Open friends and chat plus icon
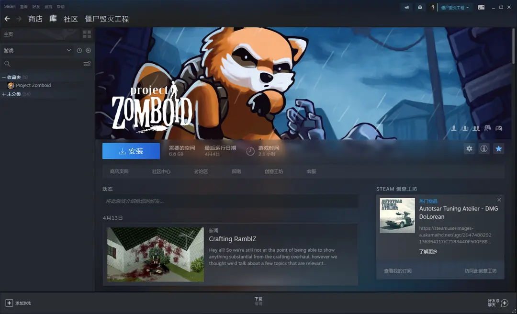 (505, 303)
